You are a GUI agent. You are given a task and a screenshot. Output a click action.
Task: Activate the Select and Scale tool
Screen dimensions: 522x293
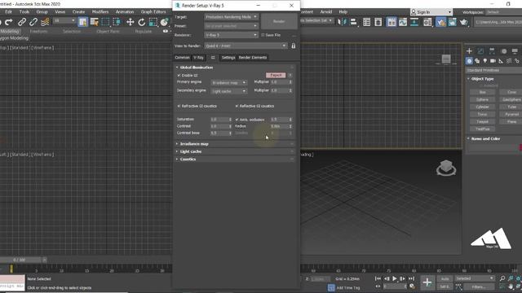[153, 22]
